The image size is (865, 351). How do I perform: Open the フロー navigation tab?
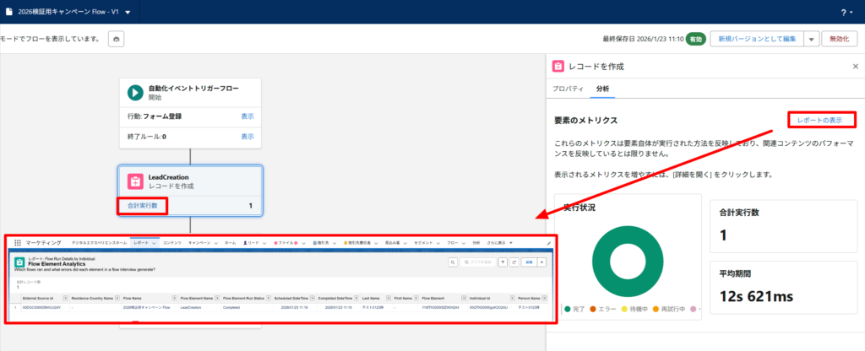(x=453, y=243)
